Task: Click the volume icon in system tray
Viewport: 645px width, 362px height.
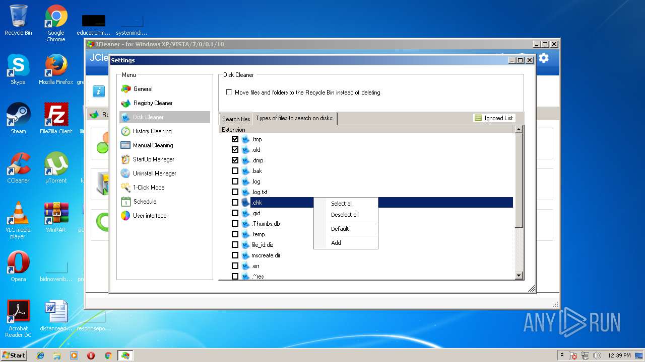Action: [597, 355]
